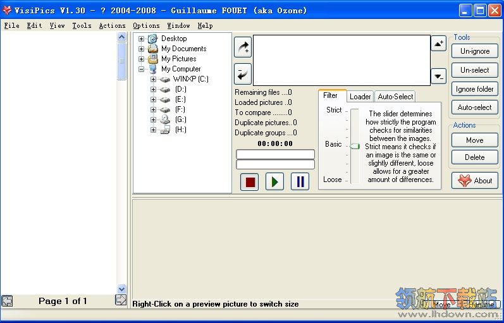The image size is (504, 323).
Task: Start scanning with green play button
Action: (275, 182)
